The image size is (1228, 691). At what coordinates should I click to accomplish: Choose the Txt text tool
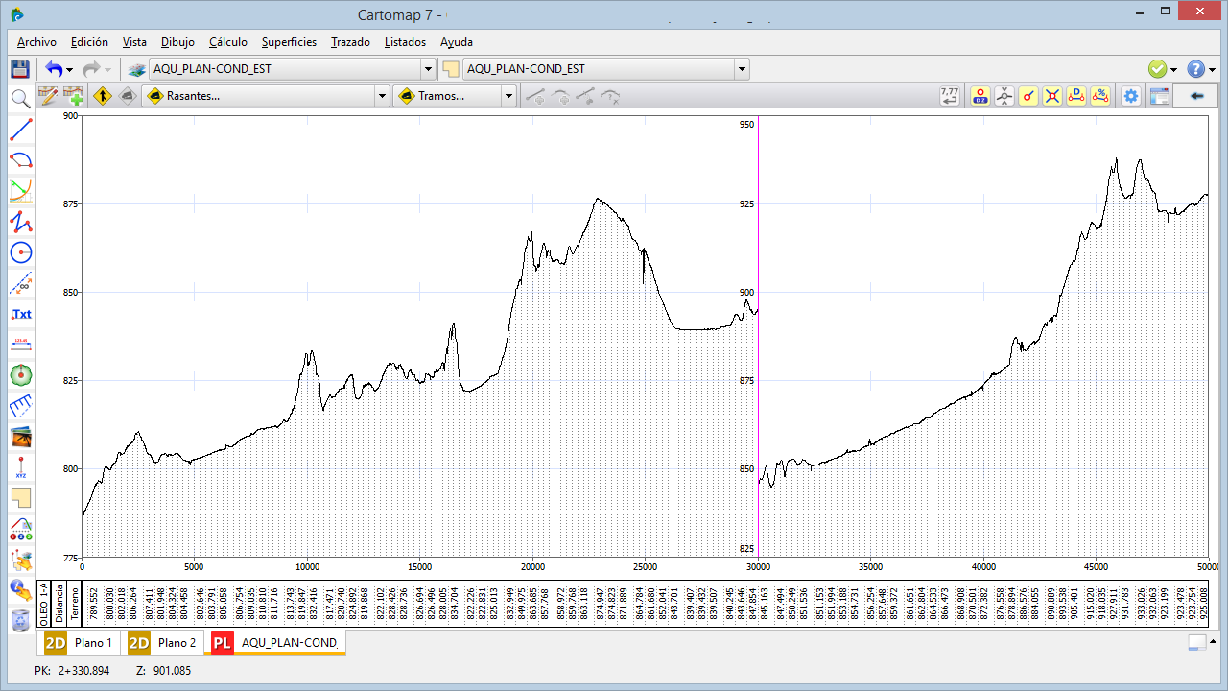pos(20,314)
